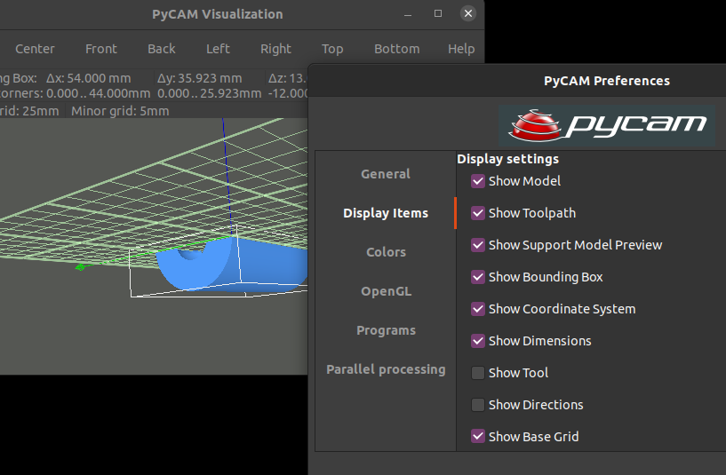This screenshot has height=475, width=726.
Task: Enable the Show Tool checkbox
Action: (478, 372)
